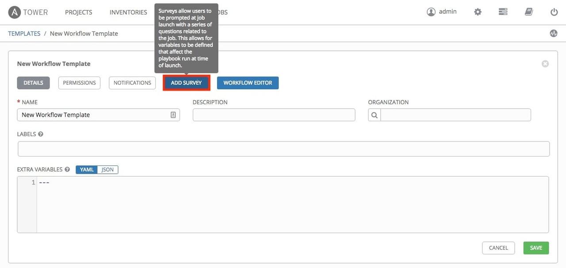This screenshot has width=566, height=268.
Task: Open the My View list icon
Action: point(503,11)
